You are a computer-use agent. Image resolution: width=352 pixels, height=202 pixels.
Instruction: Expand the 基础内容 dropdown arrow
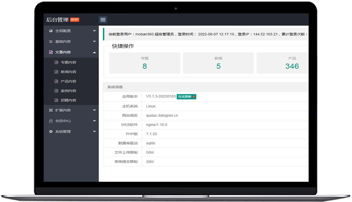point(94,42)
